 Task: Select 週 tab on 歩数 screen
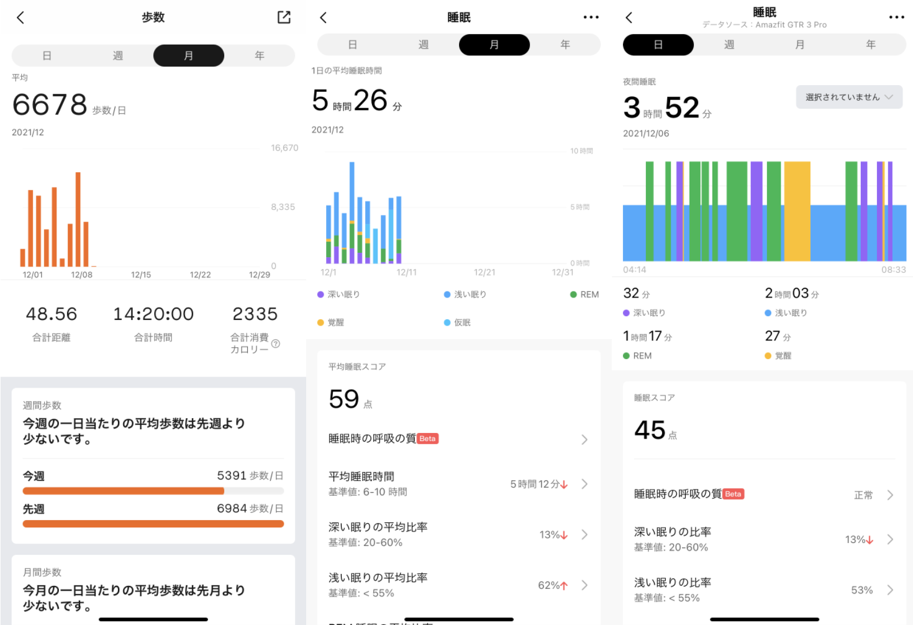coord(118,56)
